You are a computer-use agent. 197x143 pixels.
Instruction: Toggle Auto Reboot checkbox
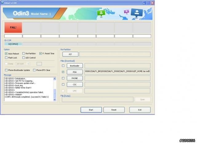(6, 54)
